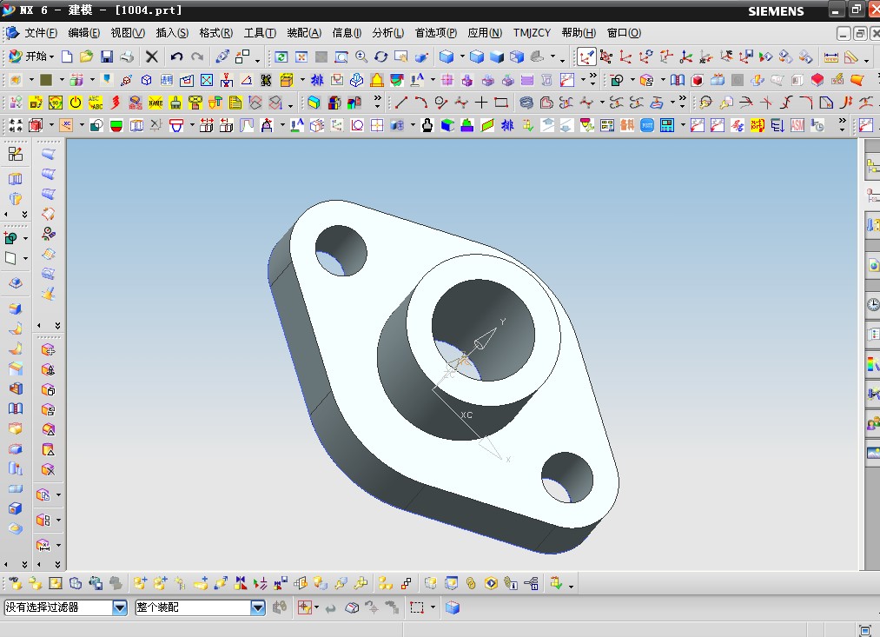Viewport: 880px width, 637px height.
Task: Create a new file with the blank page icon
Action: pyautogui.click(x=67, y=56)
